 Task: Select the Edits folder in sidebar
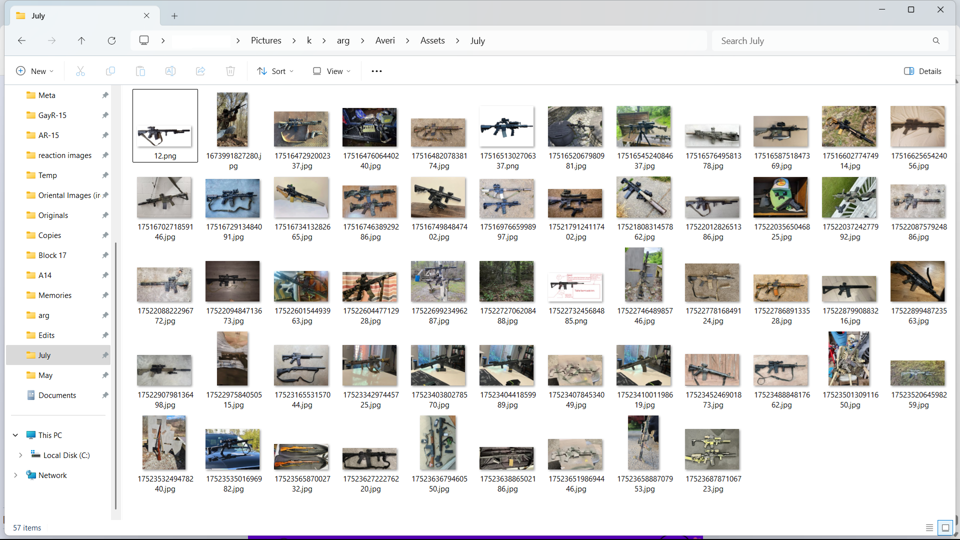(46, 335)
